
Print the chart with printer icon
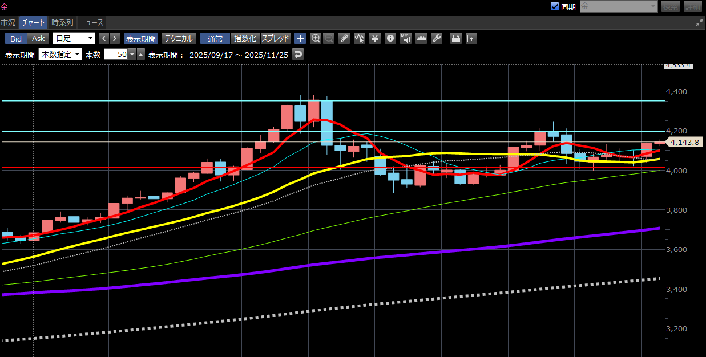coord(456,38)
